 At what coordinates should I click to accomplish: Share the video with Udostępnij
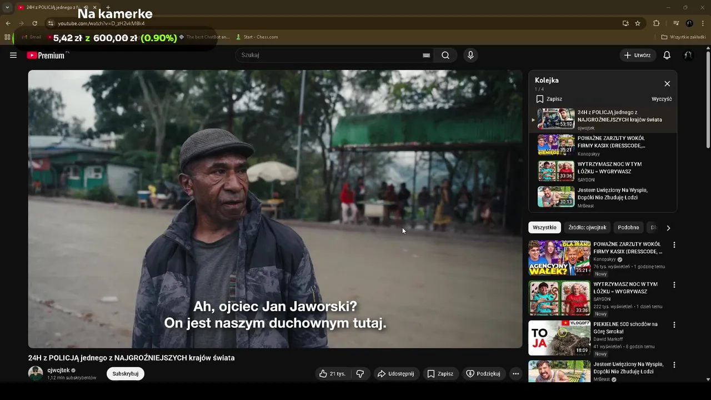395,374
